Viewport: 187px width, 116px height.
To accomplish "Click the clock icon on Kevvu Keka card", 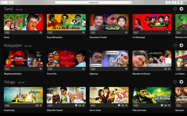I will 126,105.
